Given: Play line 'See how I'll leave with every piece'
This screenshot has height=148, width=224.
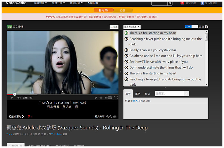Looking at the screenshot, I should (x=126, y=62).
